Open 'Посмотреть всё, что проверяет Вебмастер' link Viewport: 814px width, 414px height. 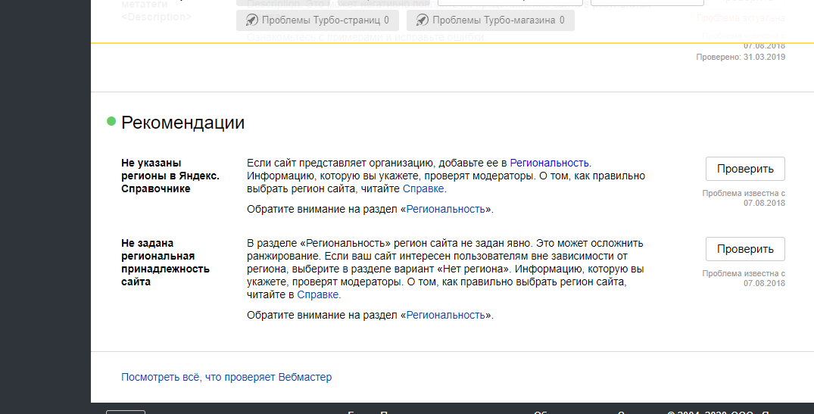point(226,377)
